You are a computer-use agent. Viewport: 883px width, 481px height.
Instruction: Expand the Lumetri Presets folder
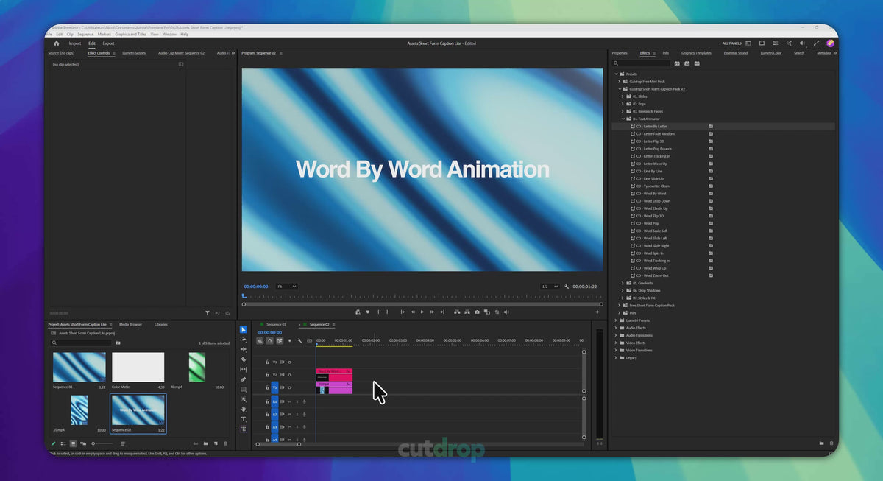616,320
